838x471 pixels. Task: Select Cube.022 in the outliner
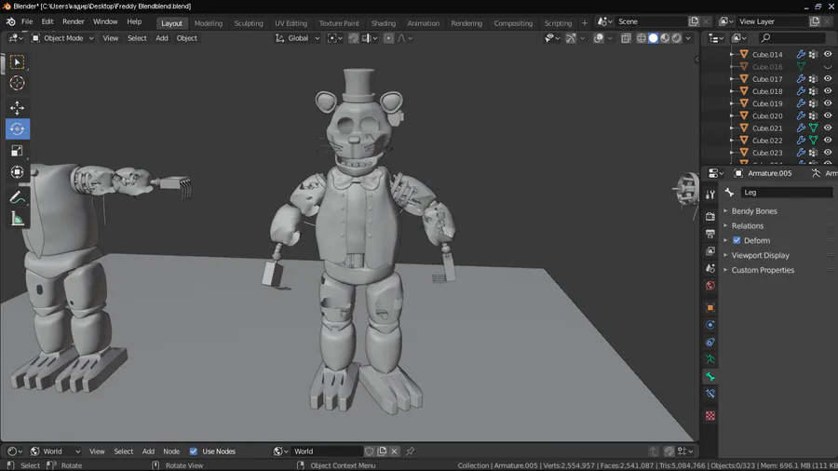click(767, 141)
